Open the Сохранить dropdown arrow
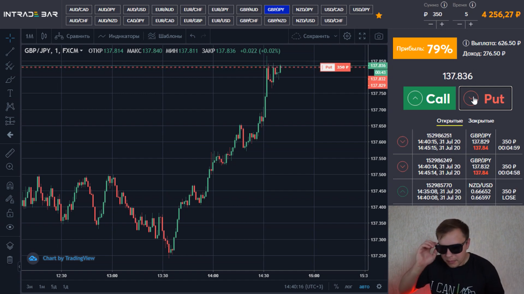The width and height of the screenshot is (524, 294). (x=336, y=36)
